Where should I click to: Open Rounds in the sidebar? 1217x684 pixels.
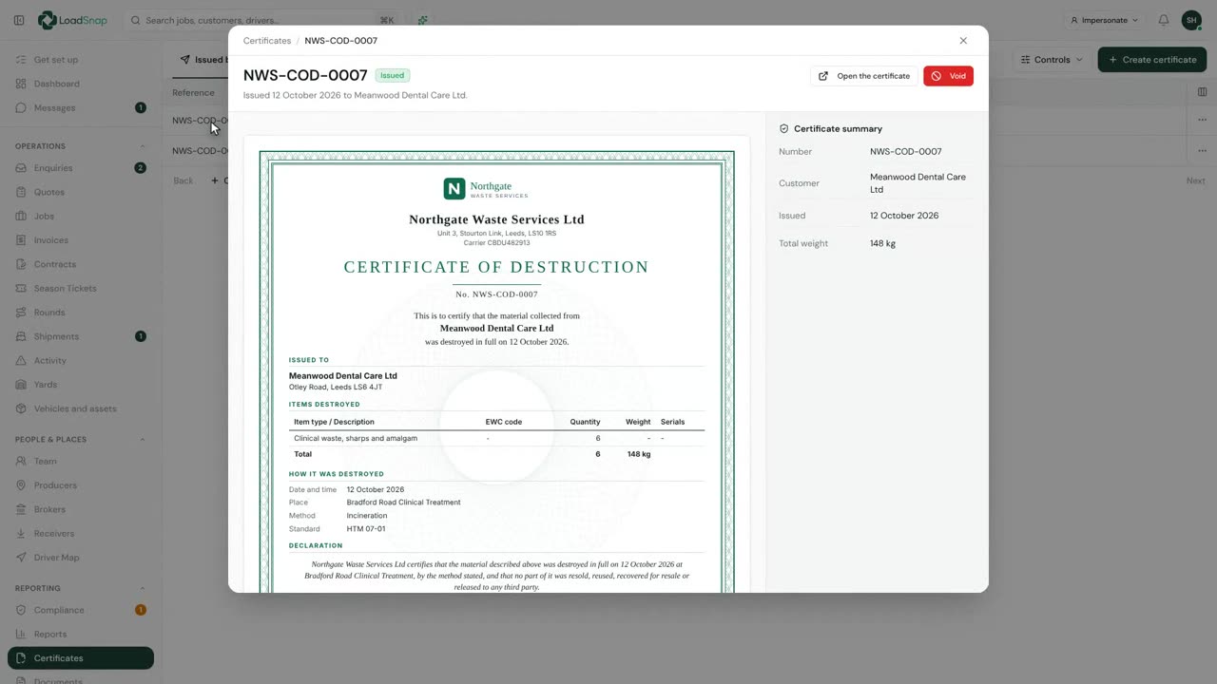[81, 313]
